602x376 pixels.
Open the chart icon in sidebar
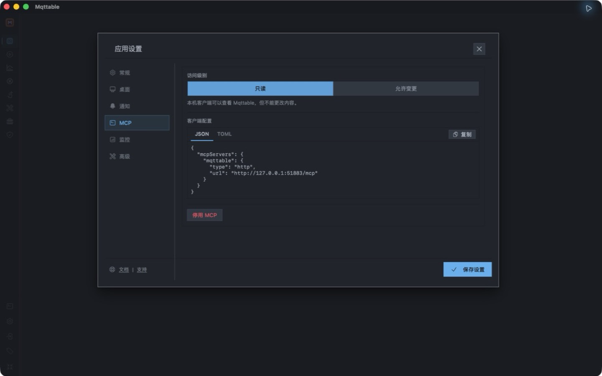pyautogui.click(x=10, y=68)
